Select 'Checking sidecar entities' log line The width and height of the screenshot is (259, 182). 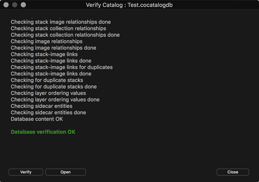point(41,106)
